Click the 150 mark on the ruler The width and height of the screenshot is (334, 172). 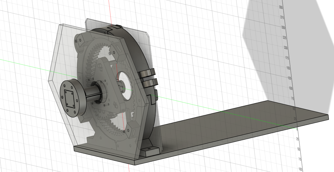coord(288,68)
